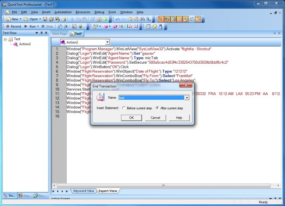Viewport: 285px width, 206px height.
Task: Open the Action2 action list dropdown
Action: [x=107, y=42]
